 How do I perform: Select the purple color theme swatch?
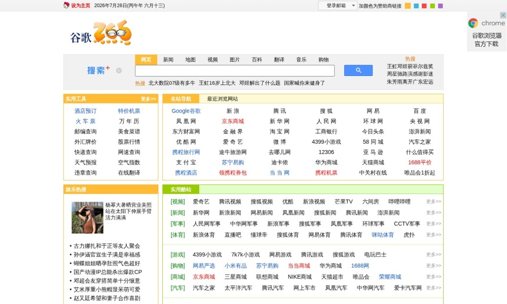(441, 6)
